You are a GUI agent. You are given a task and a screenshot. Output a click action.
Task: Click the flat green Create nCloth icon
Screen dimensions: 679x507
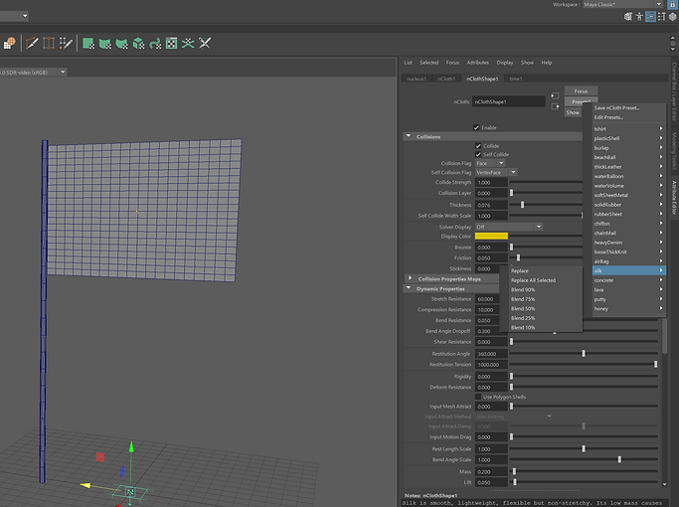click(88, 44)
